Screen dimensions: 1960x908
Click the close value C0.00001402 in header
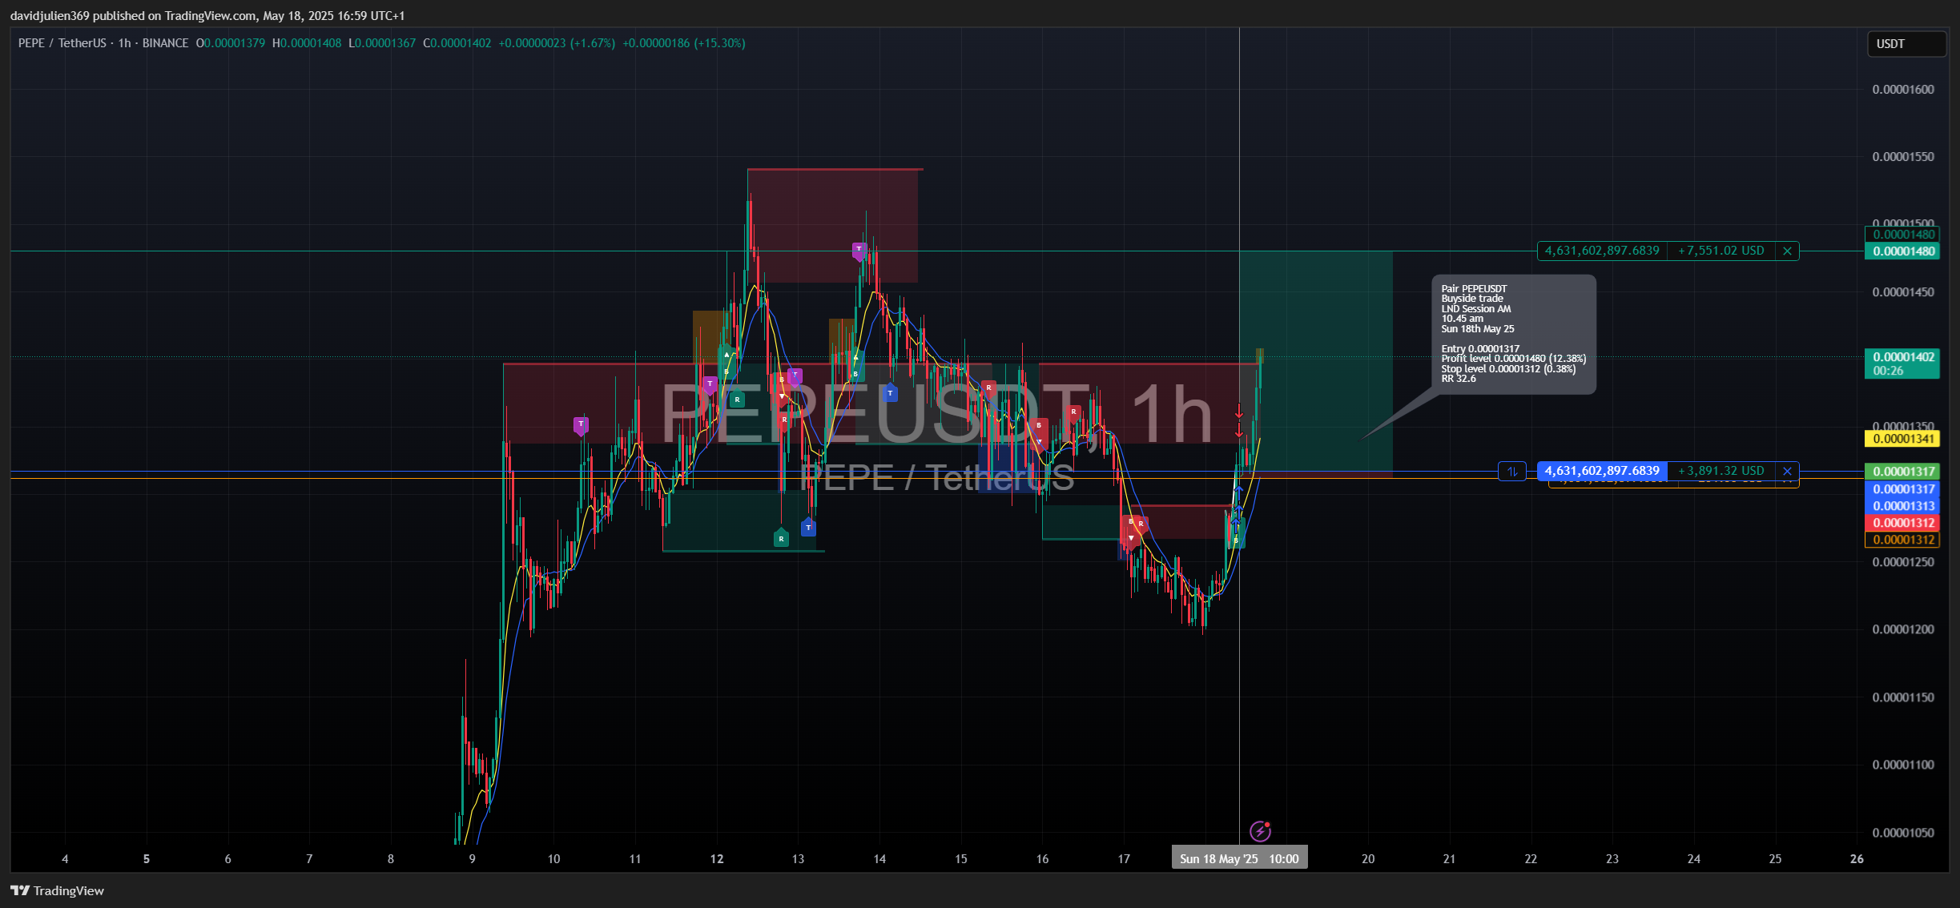457,43
